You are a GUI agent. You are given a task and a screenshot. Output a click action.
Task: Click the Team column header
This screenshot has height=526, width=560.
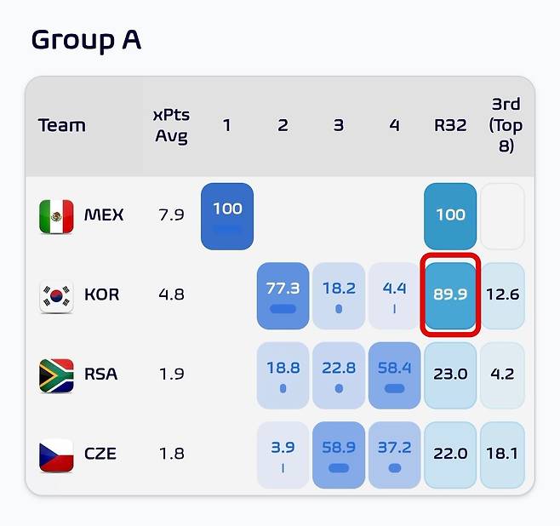[x=62, y=125]
